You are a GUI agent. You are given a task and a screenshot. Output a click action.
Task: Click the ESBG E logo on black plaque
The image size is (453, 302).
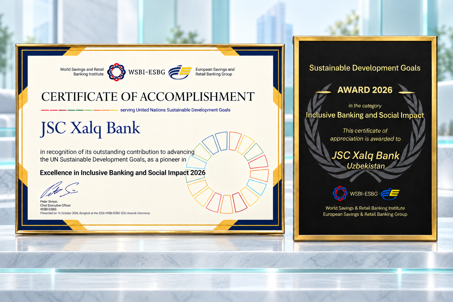point(390,194)
